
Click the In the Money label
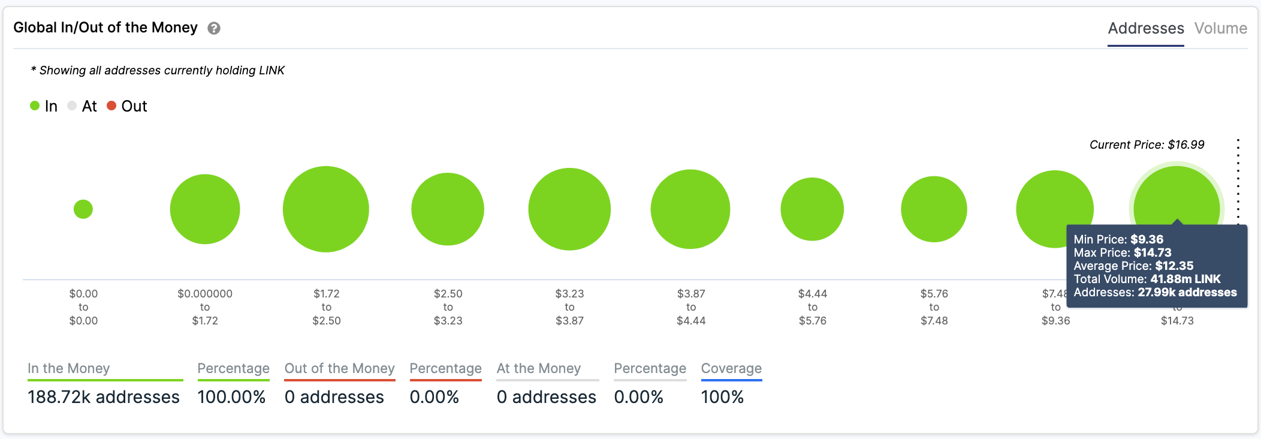(x=69, y=368)
